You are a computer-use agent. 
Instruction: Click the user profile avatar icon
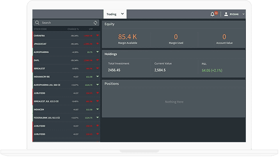pyautogui.click(x=226, y=14)
